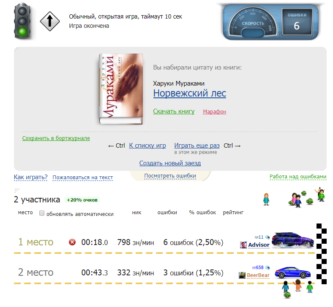This screenshot has height=307, width=333.
Task: Open 'Работа над ошибками'
Action: pos(298,177)
